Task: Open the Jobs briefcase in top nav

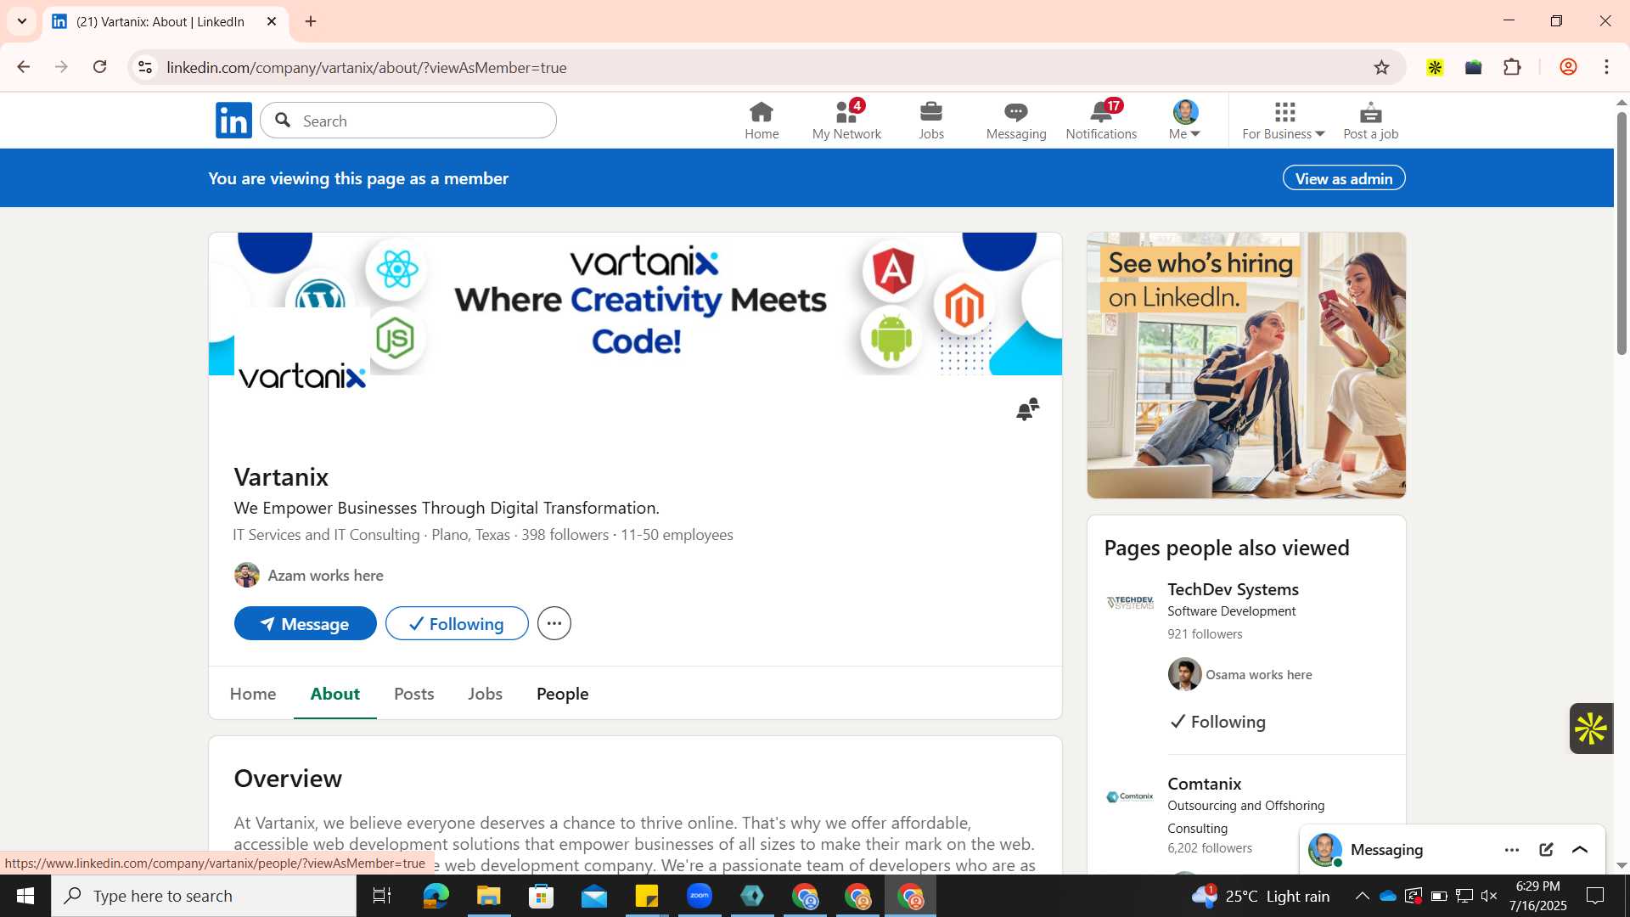Action: pyautogui.click(x=931, y=121)
